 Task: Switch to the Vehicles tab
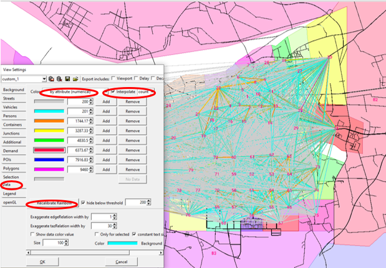coord(10,107)
